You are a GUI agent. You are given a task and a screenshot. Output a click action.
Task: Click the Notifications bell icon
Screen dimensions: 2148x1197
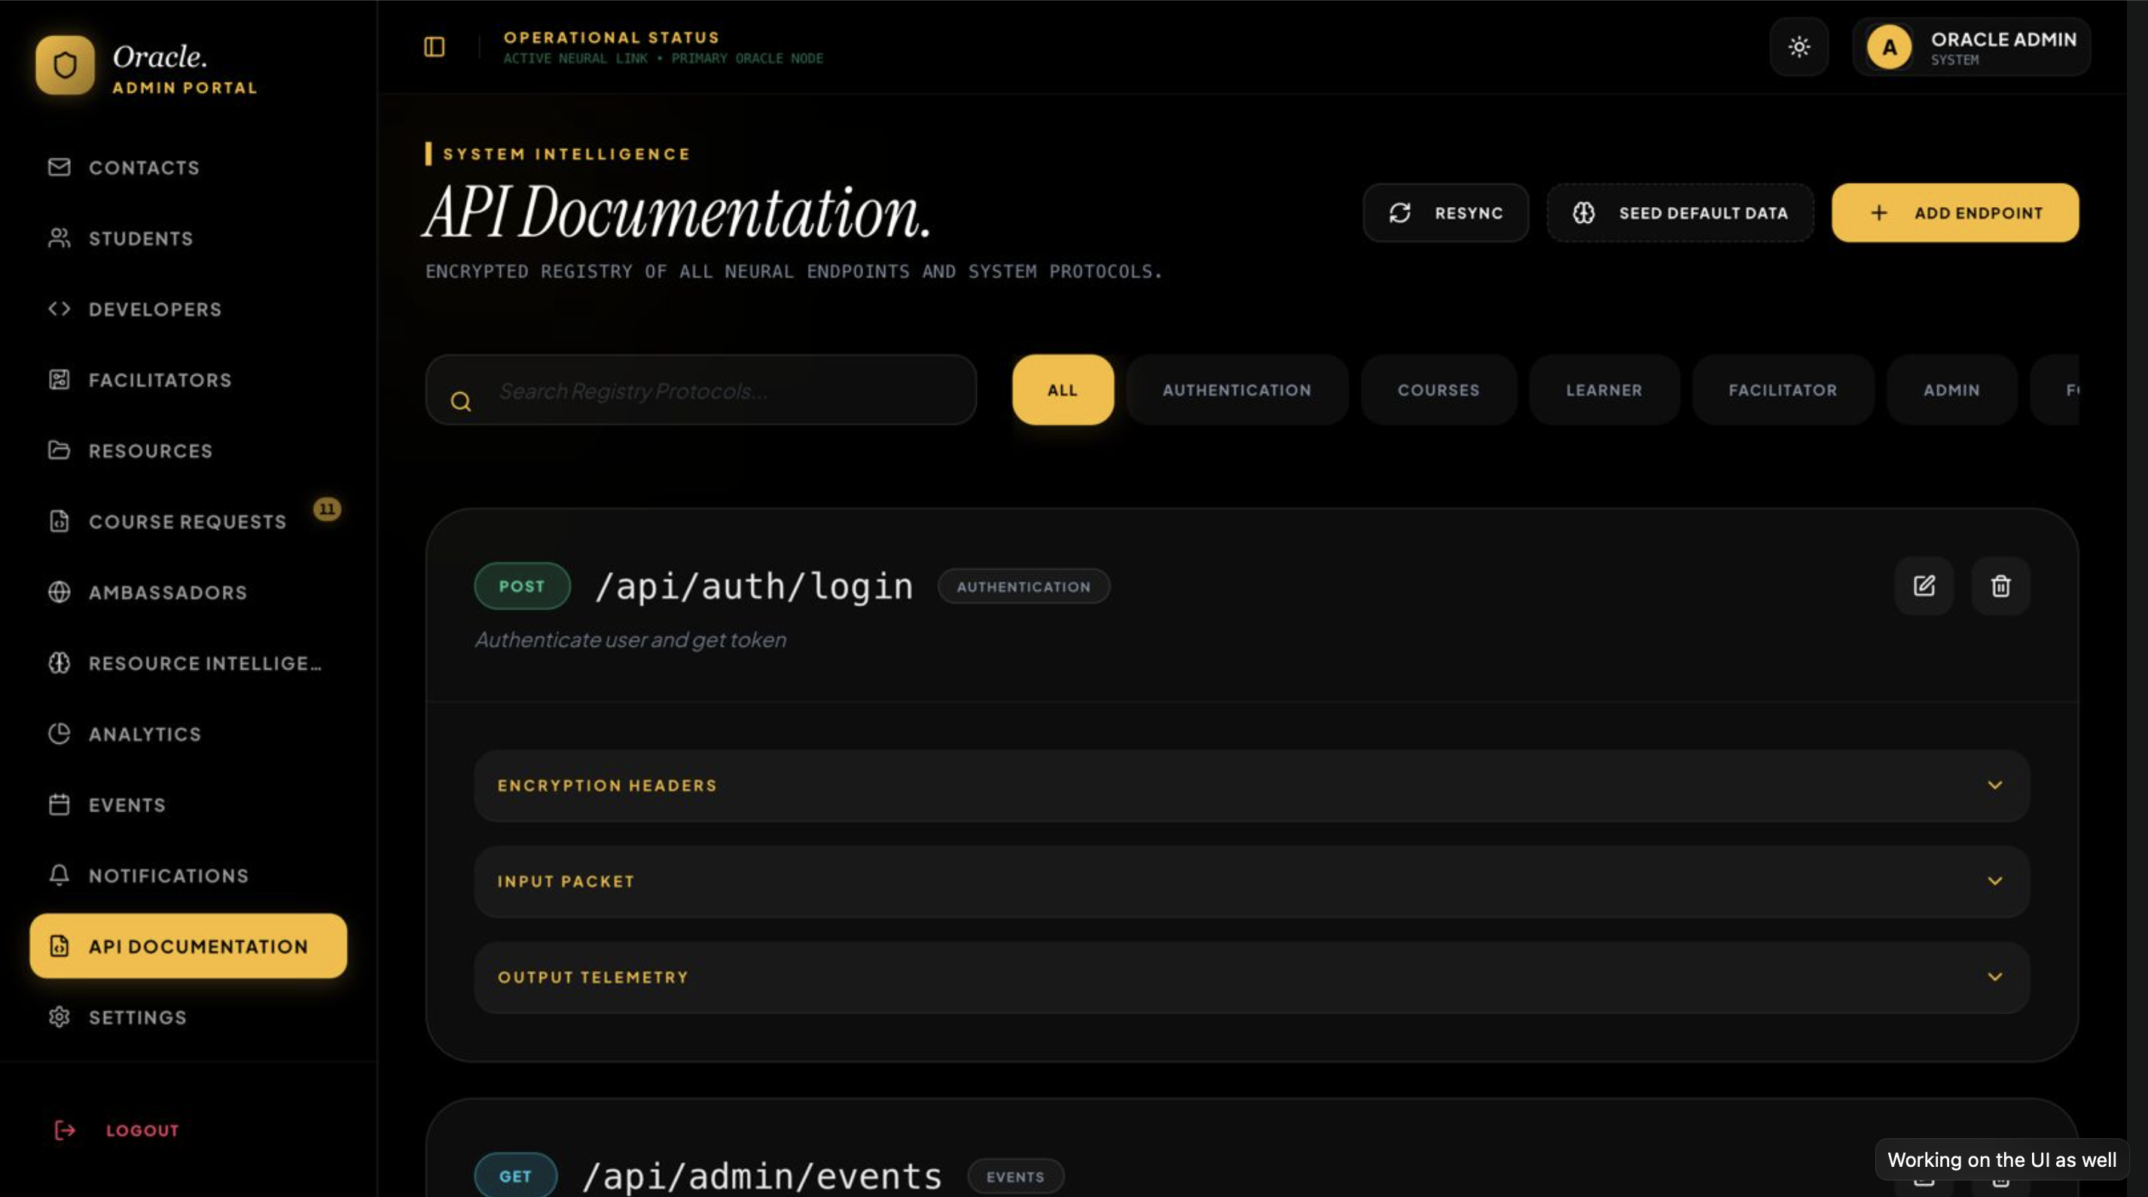(x=59, y=876)
